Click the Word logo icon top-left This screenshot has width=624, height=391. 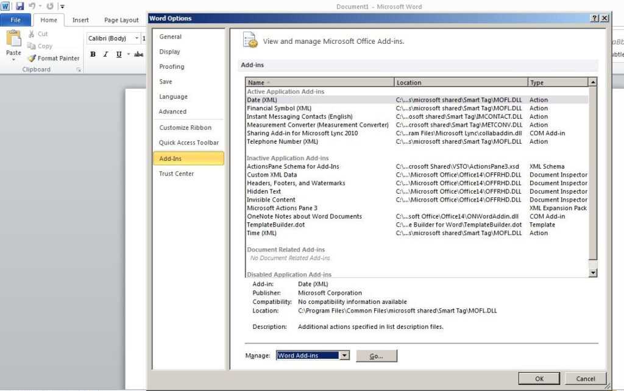pos(7,5)
